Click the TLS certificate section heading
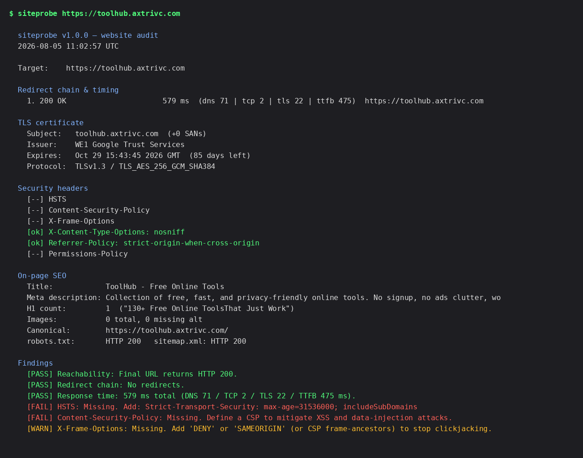The height and width of the screenshot is (458, 583). click(51, 123)
